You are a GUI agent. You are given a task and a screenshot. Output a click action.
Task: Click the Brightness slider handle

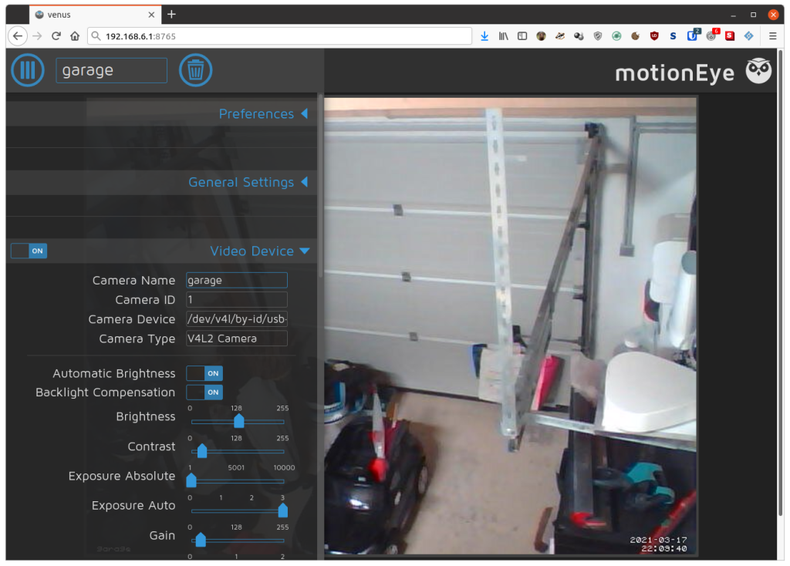pyautogui.click(x=239, y=420)
